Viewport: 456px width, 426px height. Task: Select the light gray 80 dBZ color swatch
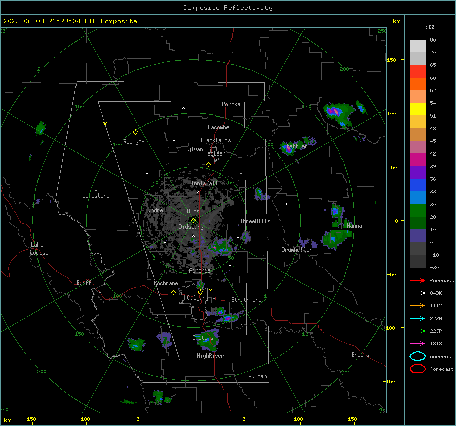tap(417, 46)
